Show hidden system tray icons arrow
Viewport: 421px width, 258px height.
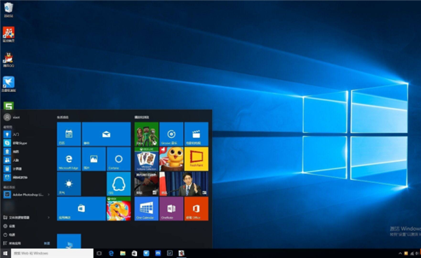tap(400, 253)
